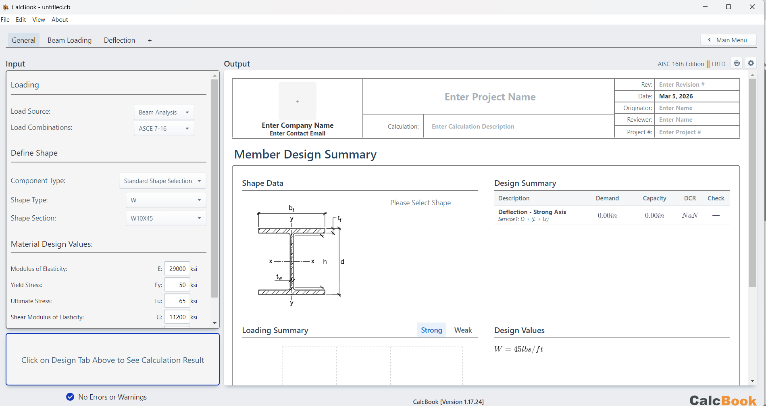
Task: Click the Modulus of Elasticity E field
Action: pyautogui.click(x=177, y=269)
